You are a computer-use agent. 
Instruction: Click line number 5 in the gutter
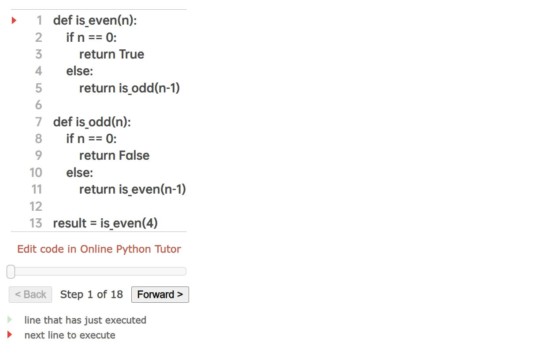(x=39, y=88)
